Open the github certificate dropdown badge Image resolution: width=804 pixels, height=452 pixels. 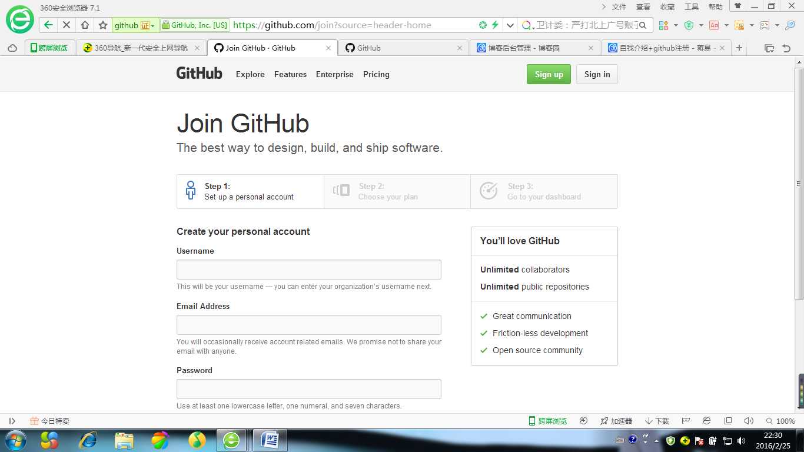tap(135, 25)
